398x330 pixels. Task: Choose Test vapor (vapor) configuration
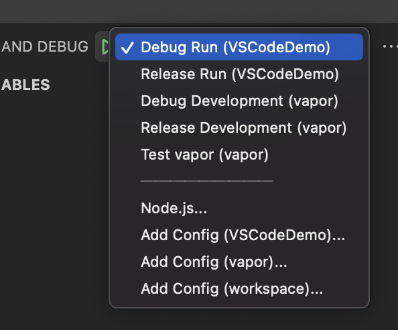click(x=239, y=154)
